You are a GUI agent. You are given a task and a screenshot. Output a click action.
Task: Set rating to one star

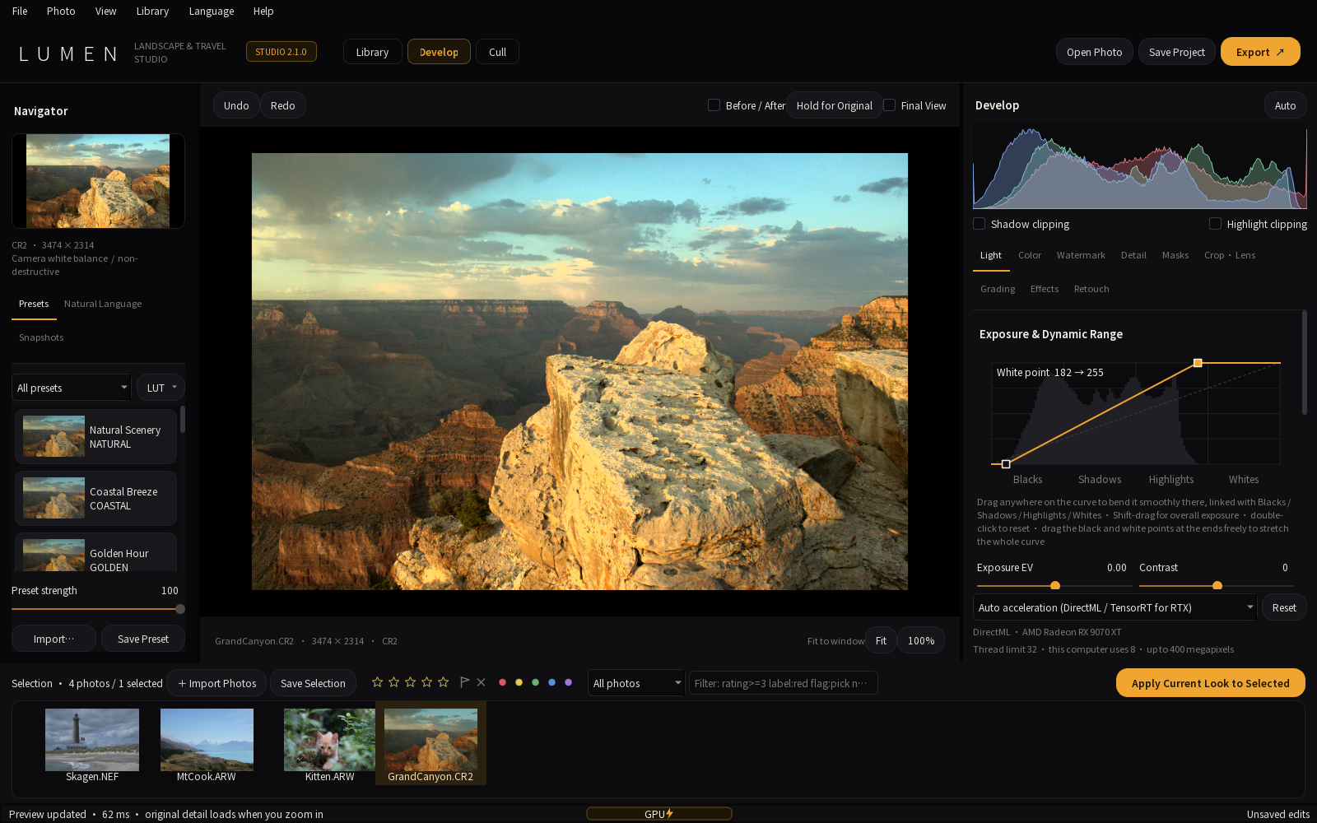click(x=377, y=682)
